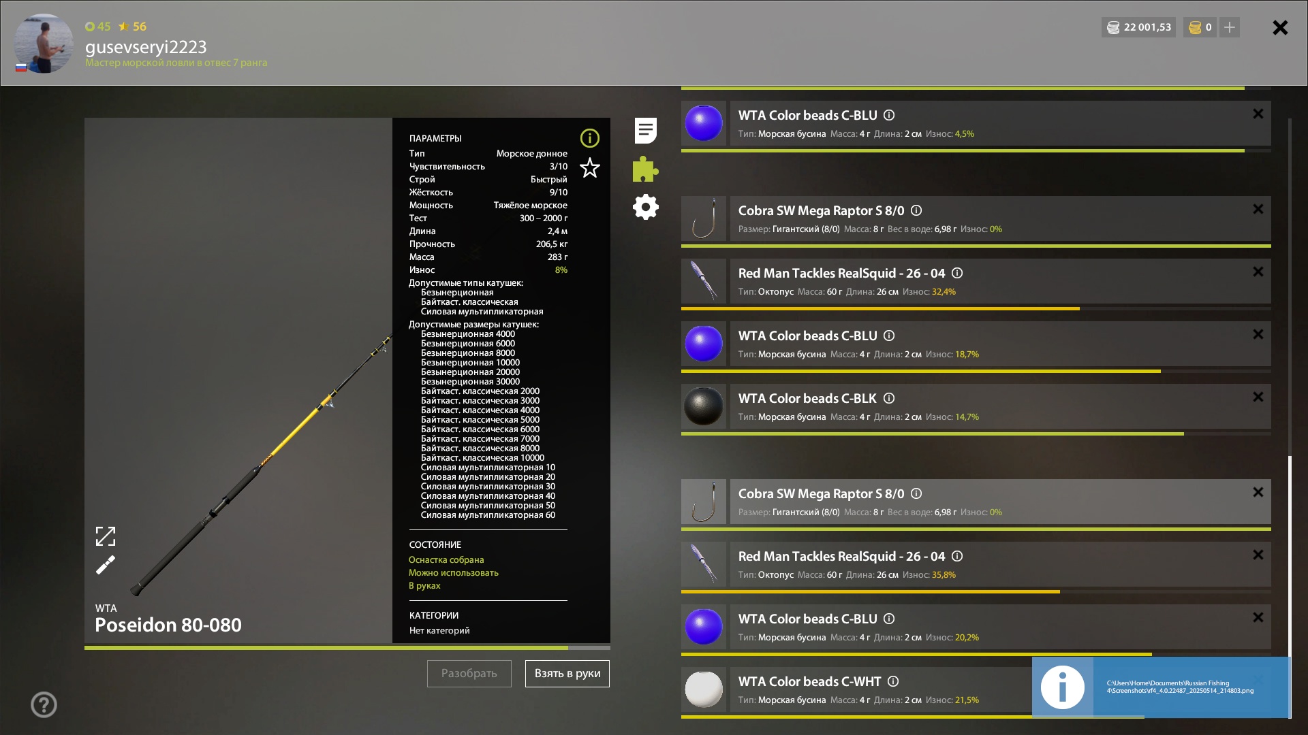This screenshot has height=735, width=1308.
Task: Remove RealSquid with 32,4% wear
Action: 1258,272
